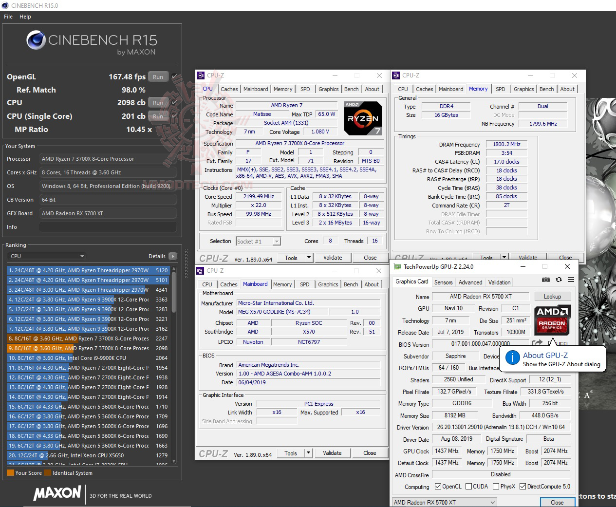
Task: Switch to Sensors tab in GPU-Z
Action: pos(444,282)
